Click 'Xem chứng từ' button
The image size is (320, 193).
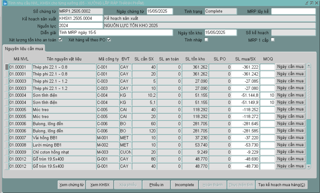[x=71, y=185]
